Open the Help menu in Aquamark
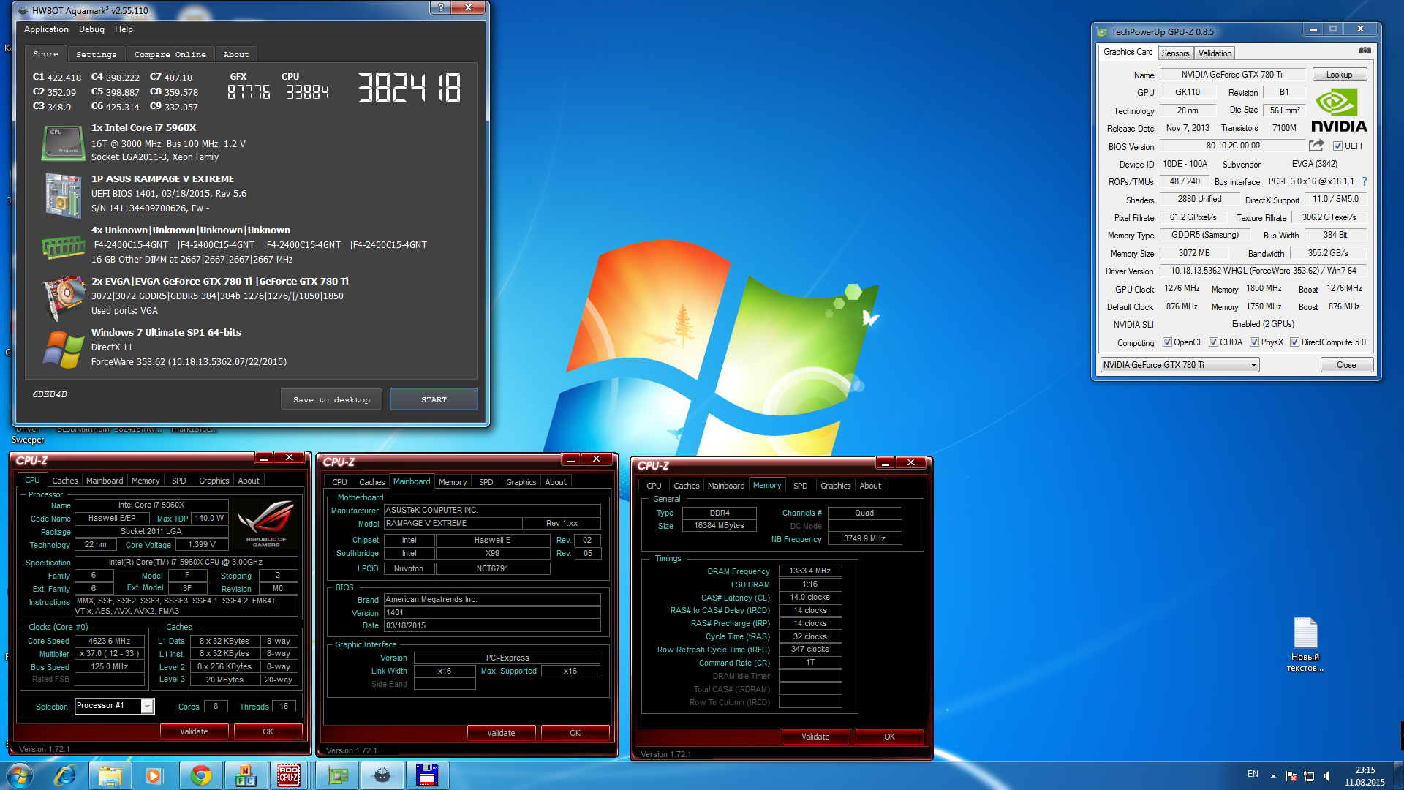This screenshot has width=1404, height=790. tap(124, 29)
